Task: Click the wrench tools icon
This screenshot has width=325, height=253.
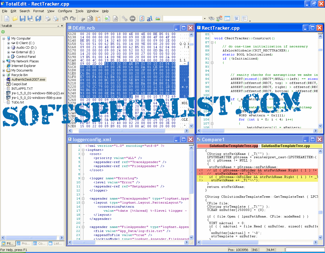Action: (124, 19)
